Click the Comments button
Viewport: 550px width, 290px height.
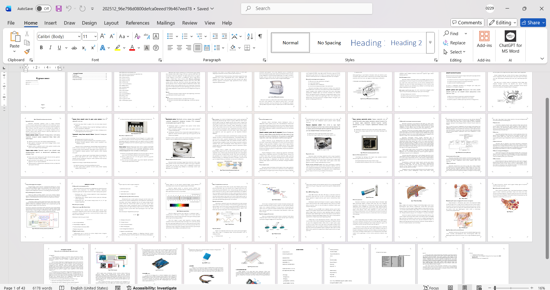click(467, 23)
